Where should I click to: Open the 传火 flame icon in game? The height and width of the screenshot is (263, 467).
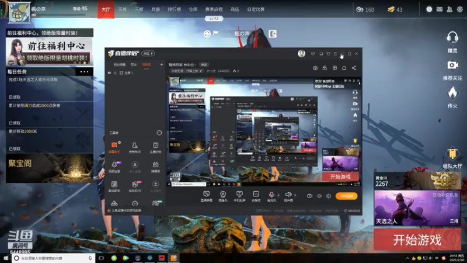pos(452,97)
